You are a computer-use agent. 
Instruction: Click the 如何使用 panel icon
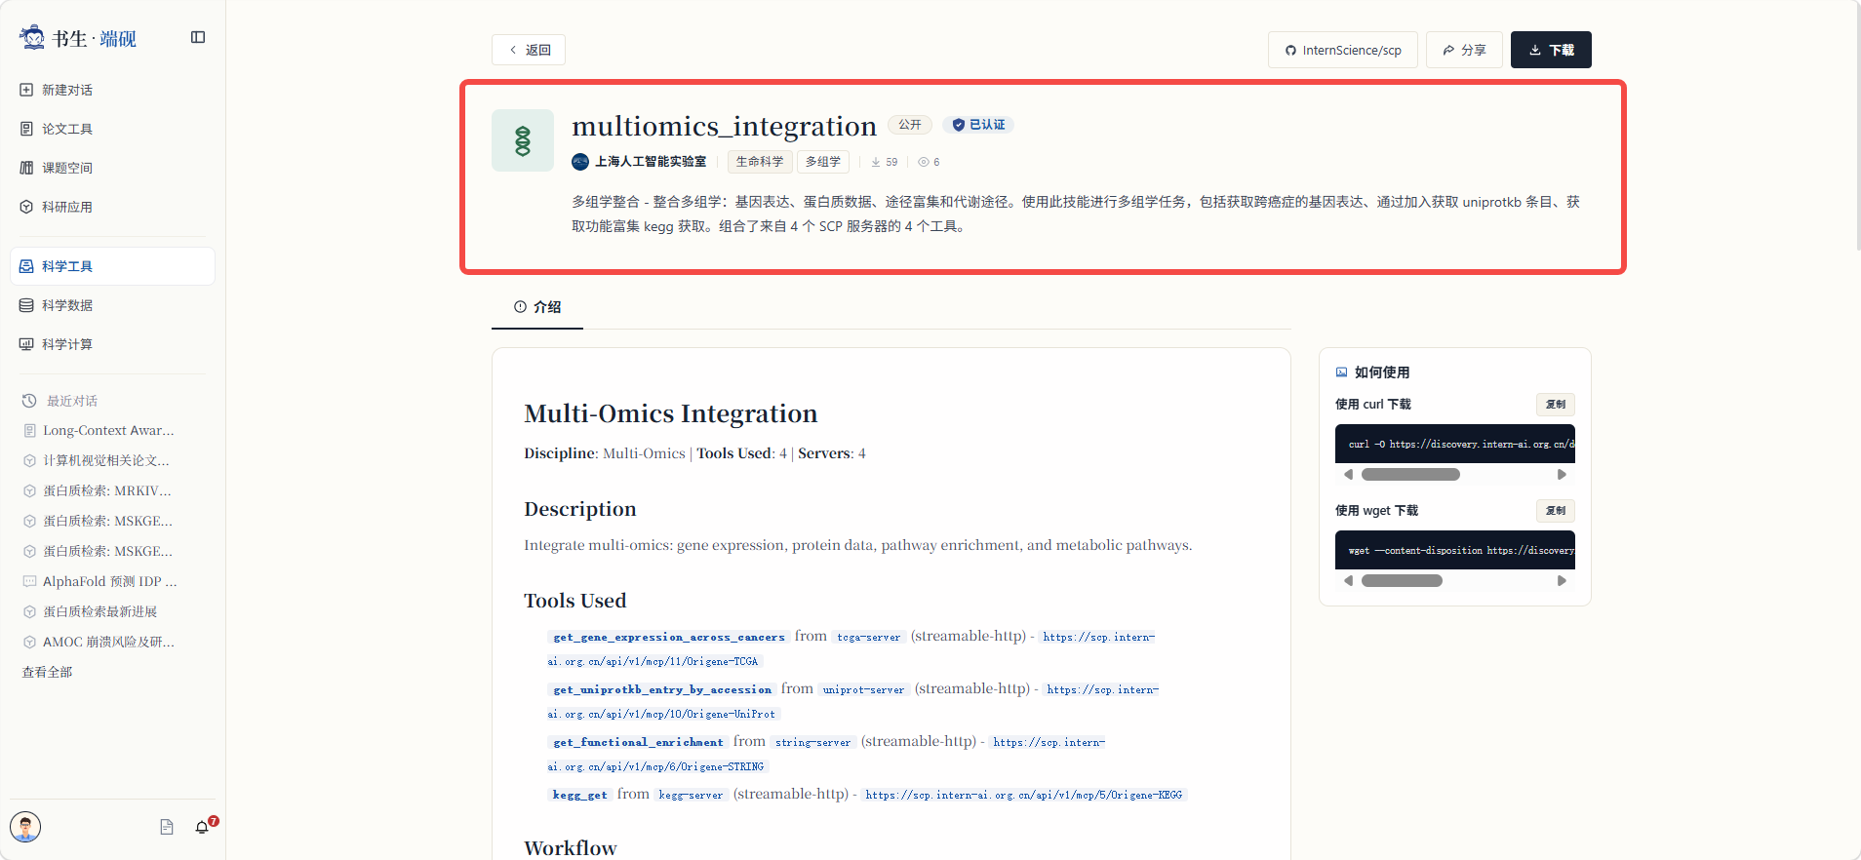(x=1341, y=372)
